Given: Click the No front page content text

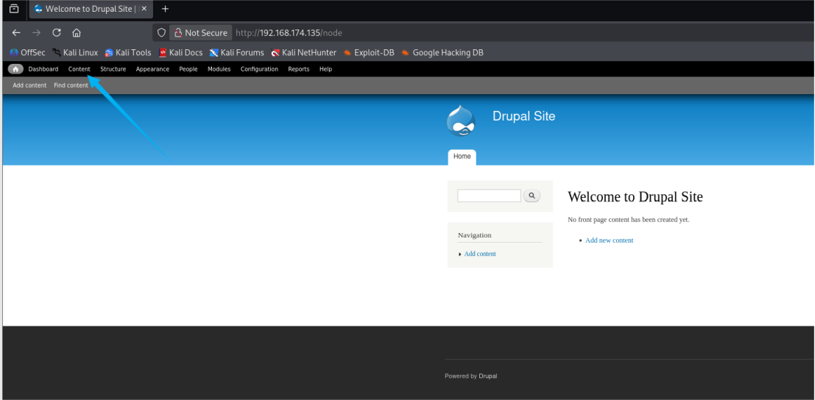Looking at the screenshot, I should click(x=629, y=219).
